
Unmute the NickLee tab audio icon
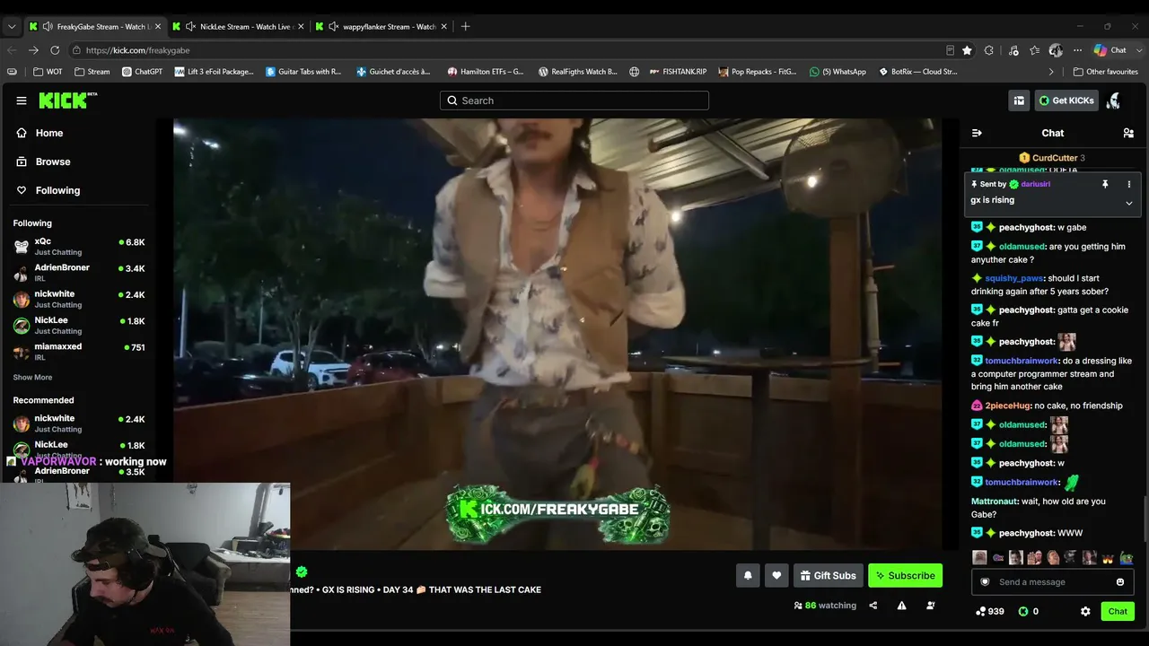tap(190, 26)
